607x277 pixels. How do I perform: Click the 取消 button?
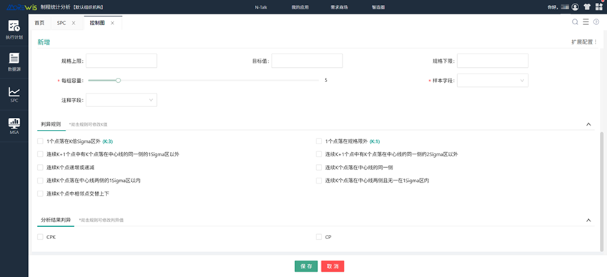pos(333,266)
